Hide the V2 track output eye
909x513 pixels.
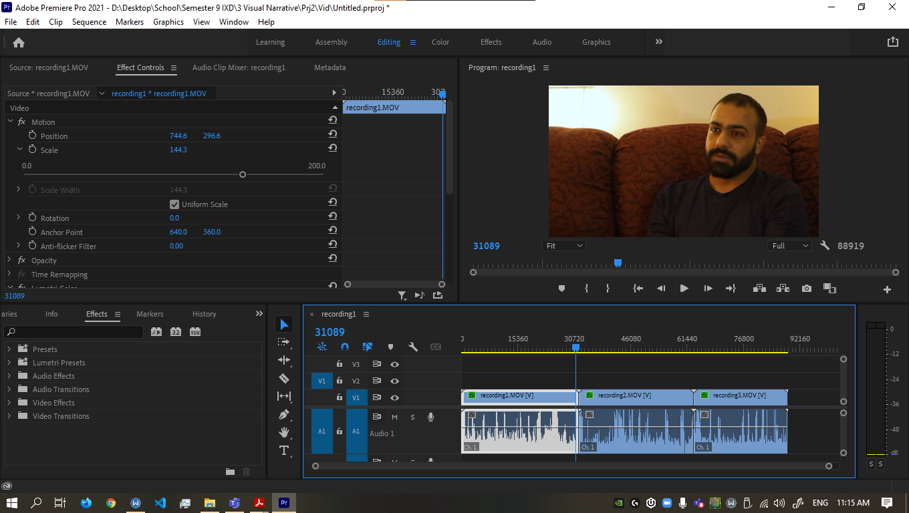(x=394, y=381)
